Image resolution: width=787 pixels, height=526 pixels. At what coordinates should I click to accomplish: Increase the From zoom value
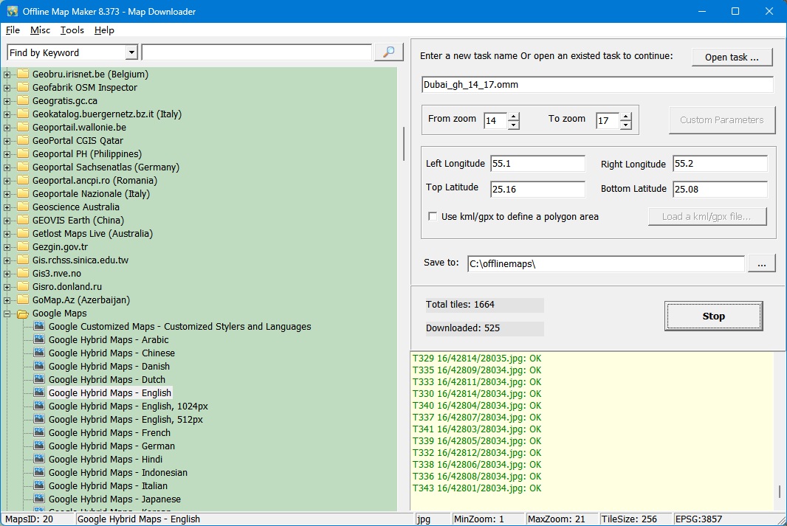pos(513,117)
